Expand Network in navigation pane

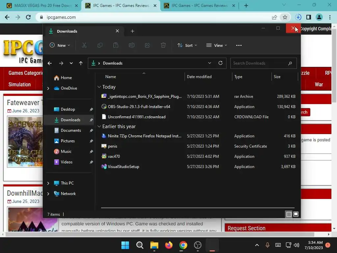48,194
